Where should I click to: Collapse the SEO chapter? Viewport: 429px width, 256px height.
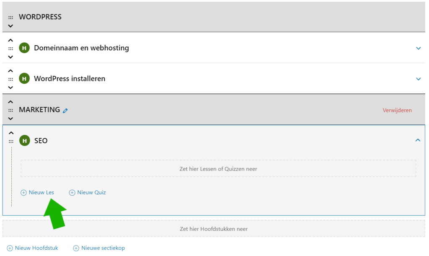tap(417, 140)
